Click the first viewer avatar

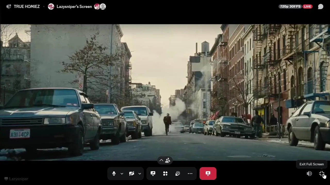97,7
